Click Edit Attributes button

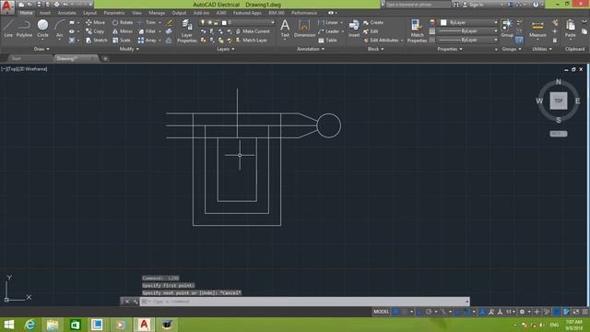381,40
